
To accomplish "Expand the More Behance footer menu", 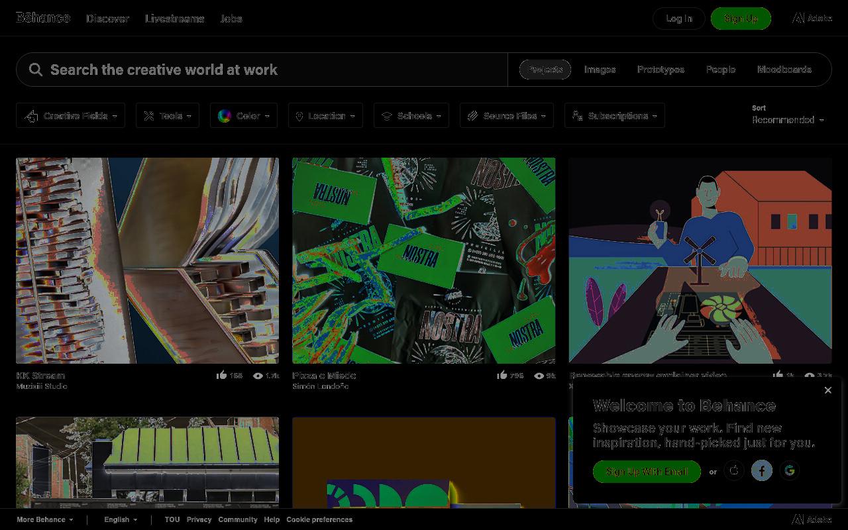I will coord(45,519).
